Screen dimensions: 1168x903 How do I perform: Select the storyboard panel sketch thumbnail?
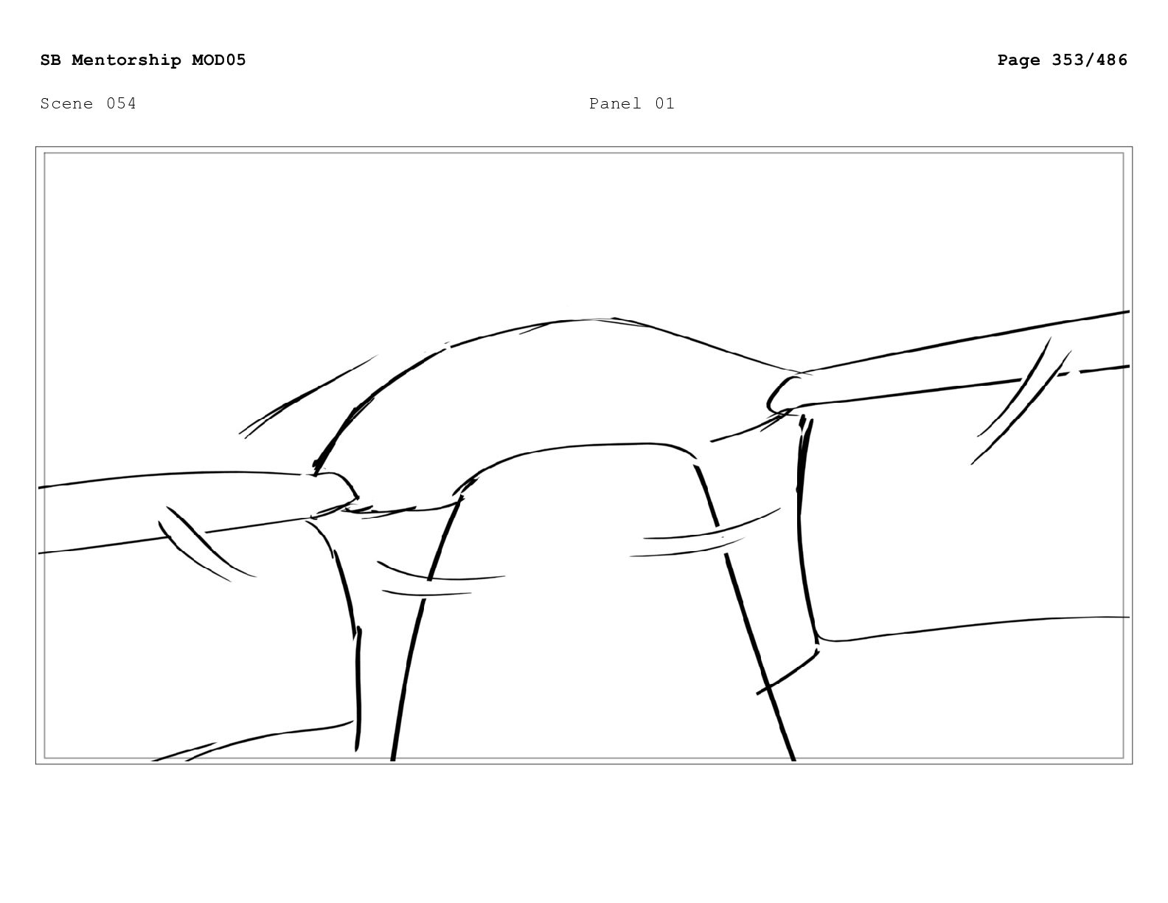tap(584, 455)
